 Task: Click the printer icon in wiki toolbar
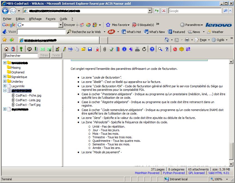coord(137,49)
